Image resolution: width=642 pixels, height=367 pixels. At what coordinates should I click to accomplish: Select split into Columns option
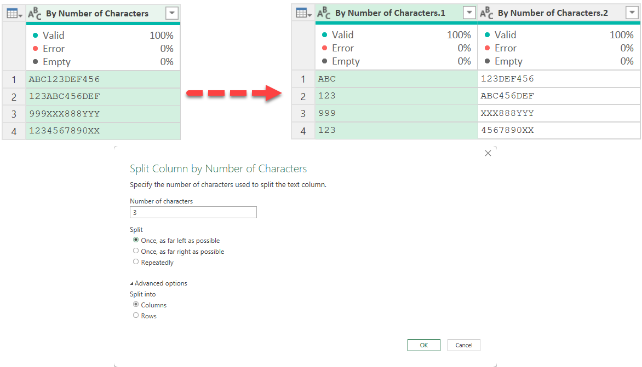(136, 305)
